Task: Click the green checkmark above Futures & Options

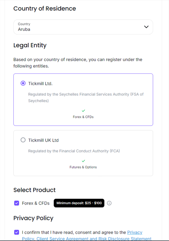Action: (x=83, y=161)
